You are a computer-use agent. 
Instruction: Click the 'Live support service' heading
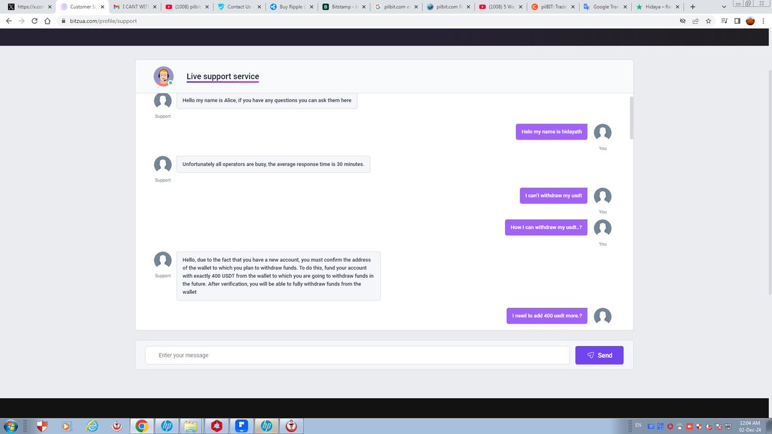pyautogui.click(x=223, y=77)
